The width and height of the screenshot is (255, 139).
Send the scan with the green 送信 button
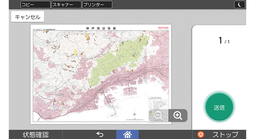click(219, 107)
